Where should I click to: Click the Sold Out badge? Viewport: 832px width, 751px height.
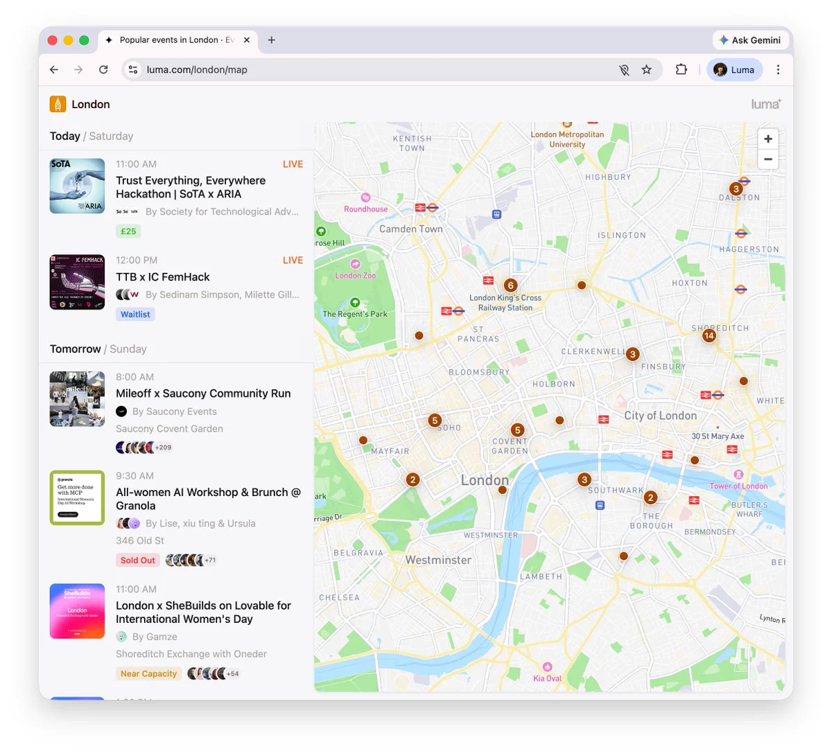pos(138,560)
